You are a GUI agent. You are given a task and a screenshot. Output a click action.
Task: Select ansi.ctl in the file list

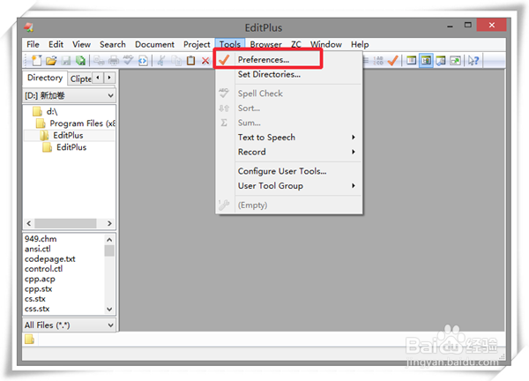pos(37,249)
